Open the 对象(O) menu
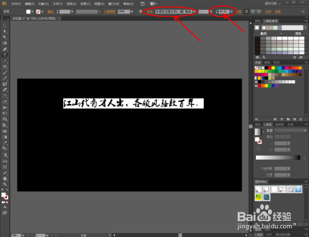 [x=43, y=4]
